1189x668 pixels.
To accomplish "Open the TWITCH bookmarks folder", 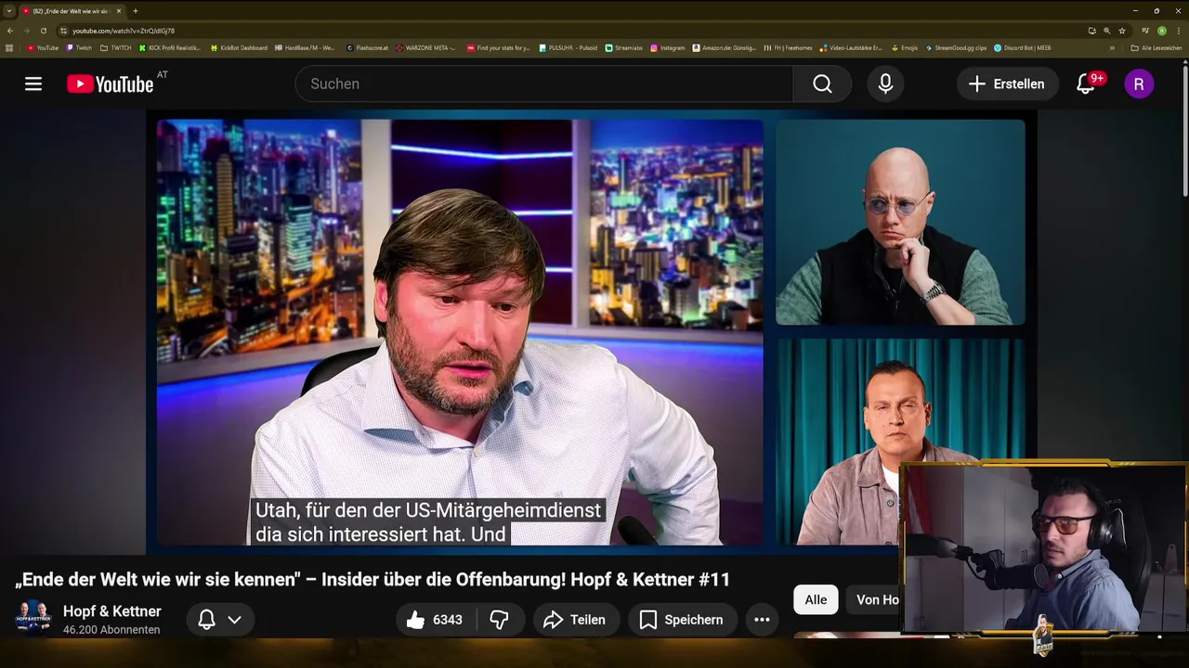I will (x=115, y=48).
